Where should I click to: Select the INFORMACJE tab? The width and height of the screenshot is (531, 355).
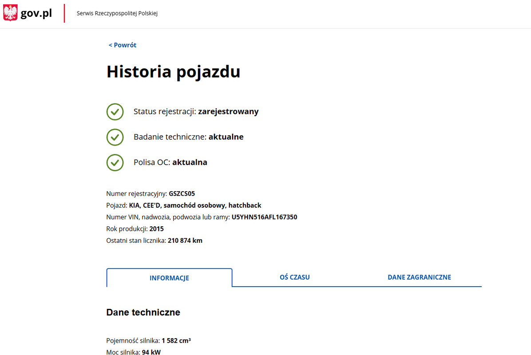[x=169, y=278]
